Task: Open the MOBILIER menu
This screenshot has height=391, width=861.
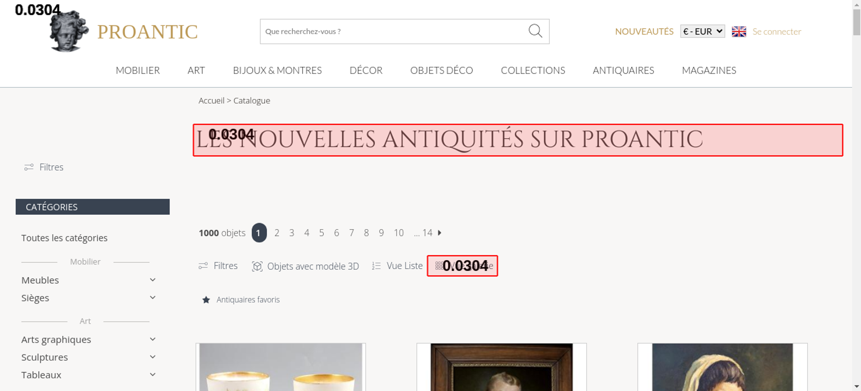Action: (138, 70)
